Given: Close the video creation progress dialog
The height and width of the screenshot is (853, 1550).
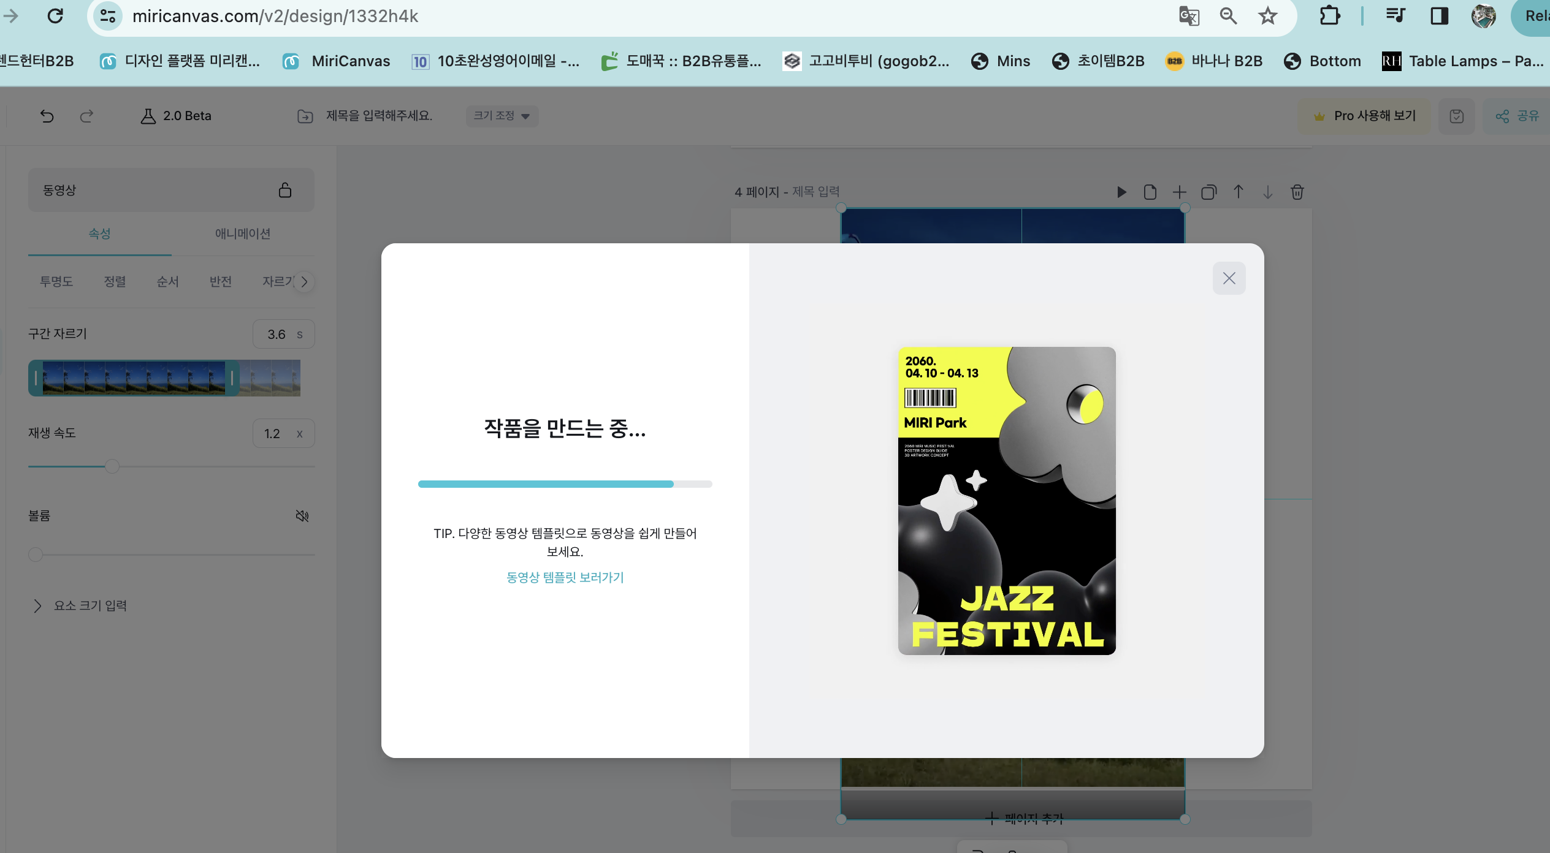Looking at the screenshot, I should 1229,278.
